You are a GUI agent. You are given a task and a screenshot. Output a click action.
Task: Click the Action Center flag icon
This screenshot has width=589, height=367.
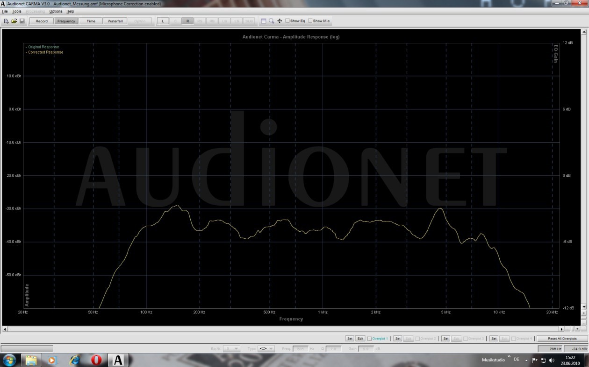click(x=535, y=360)
